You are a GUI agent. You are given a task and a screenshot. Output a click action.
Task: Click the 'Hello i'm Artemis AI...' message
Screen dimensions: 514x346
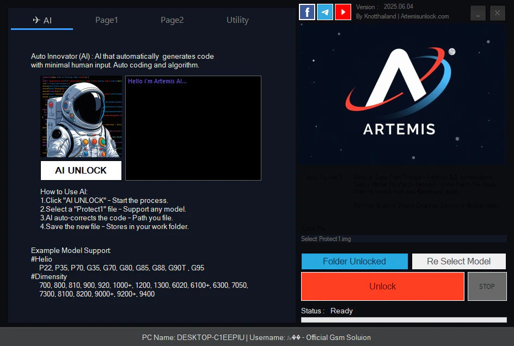[x=157, y=81]
